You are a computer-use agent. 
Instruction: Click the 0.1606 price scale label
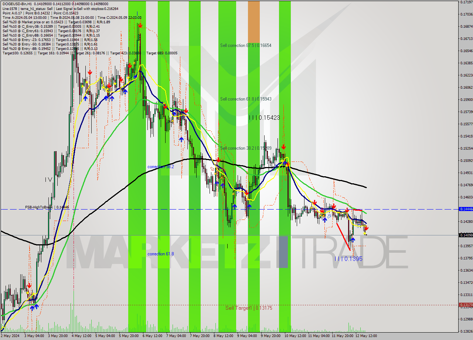pos(466,87)
